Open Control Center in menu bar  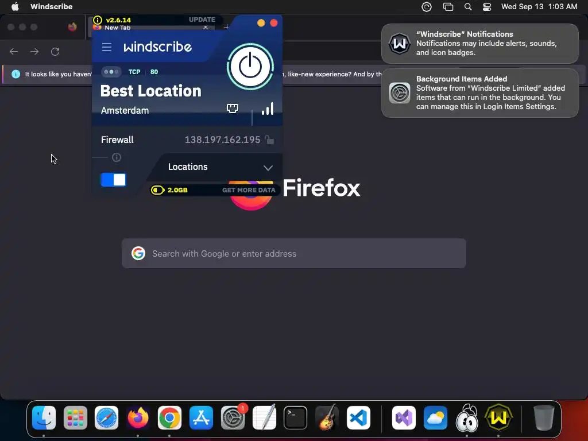(487, 7)
